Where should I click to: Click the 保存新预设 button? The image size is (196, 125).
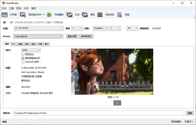86,36
